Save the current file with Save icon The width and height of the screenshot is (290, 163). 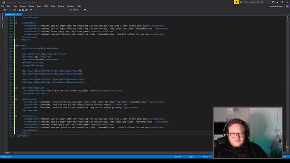coord(23,10)
